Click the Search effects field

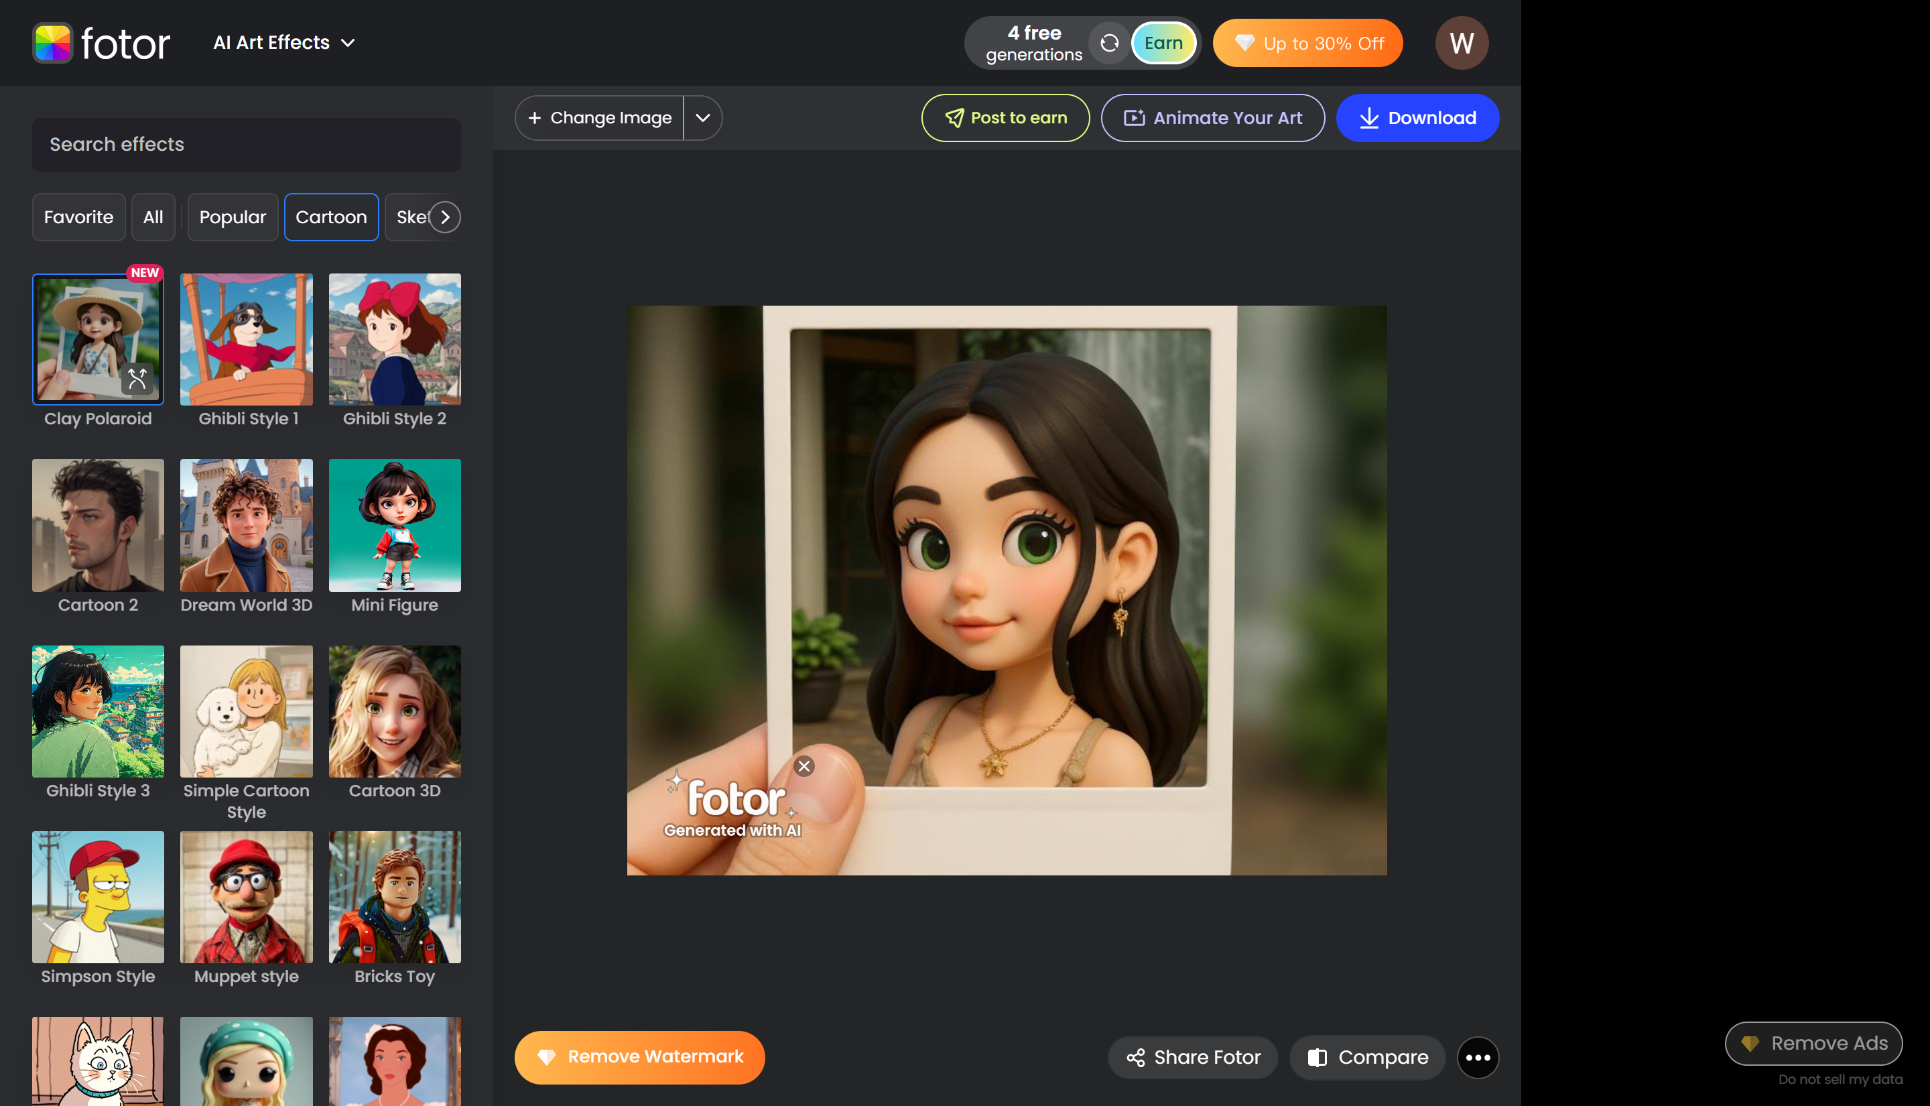pos(246,144)
